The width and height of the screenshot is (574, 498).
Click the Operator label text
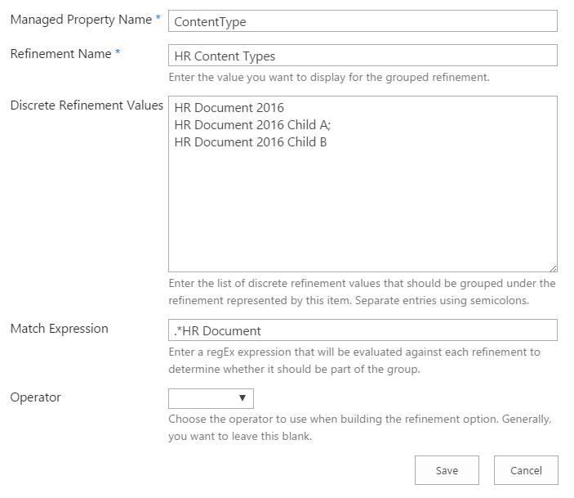pos(35,397)
